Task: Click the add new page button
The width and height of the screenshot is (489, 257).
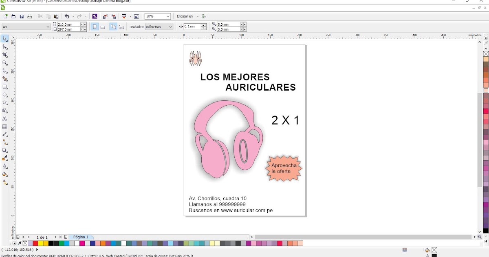Action: click(66, 237)
